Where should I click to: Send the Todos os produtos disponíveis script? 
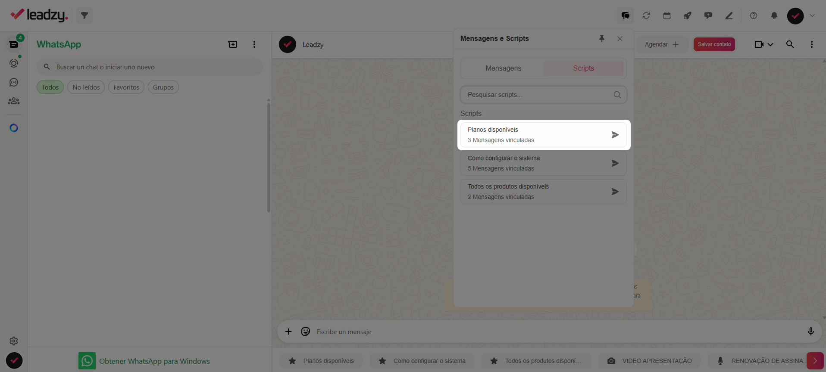tap(615, 192)
